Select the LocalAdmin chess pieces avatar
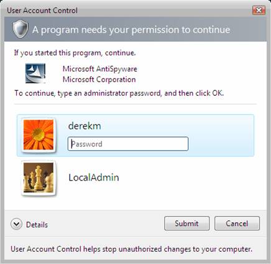The width and height of the screenshot is (271, 264). 39,177
